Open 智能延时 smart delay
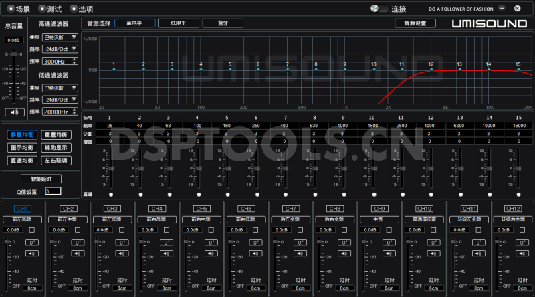This screenshot has height=297, width=535. [41, 179]
